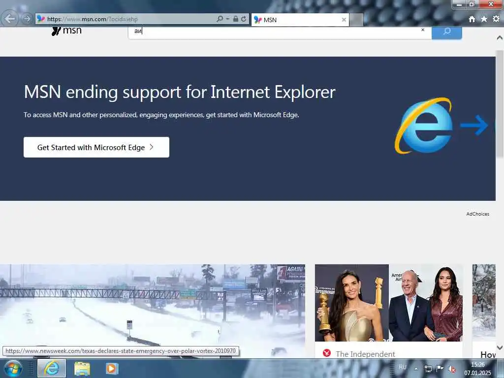
Task: Click The Independent red logo icon
Action: 327,353
